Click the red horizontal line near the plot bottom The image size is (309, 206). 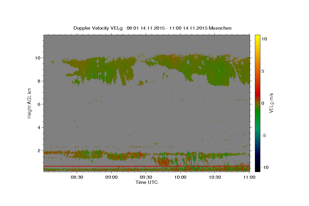(x=147, y=166)
